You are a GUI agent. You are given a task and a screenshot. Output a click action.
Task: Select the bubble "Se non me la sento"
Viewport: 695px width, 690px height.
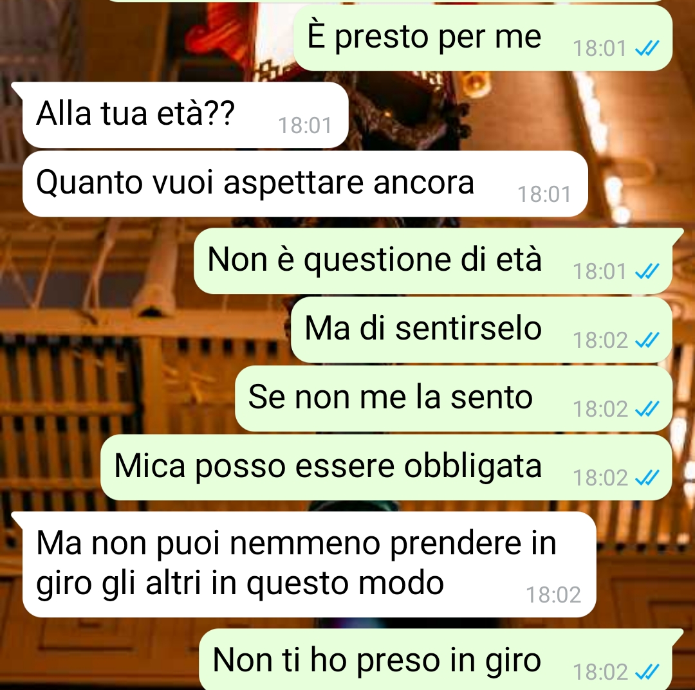[x=454, y=399]
